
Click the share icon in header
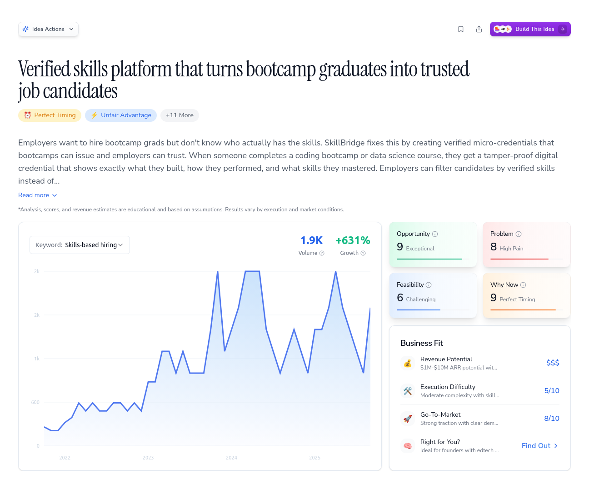(x=479, y=29)
